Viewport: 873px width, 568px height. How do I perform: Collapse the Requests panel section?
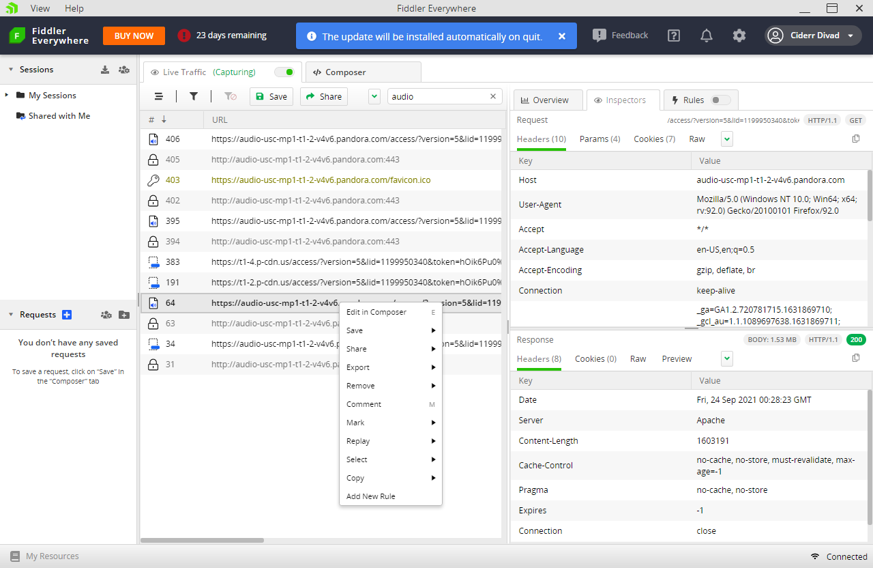click(x=11, y=315)
